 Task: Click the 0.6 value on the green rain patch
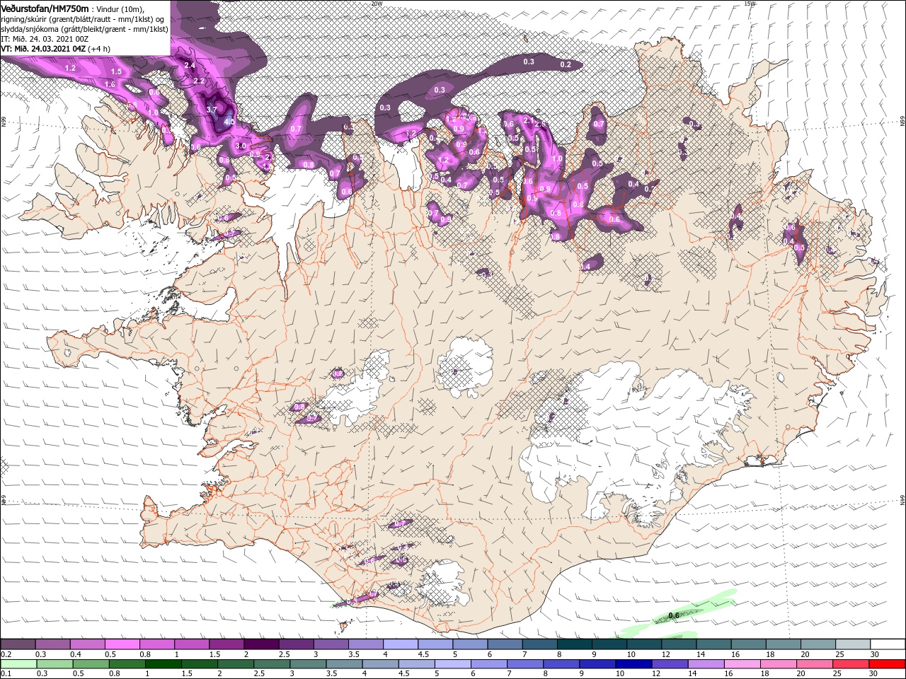pos(674,615)
